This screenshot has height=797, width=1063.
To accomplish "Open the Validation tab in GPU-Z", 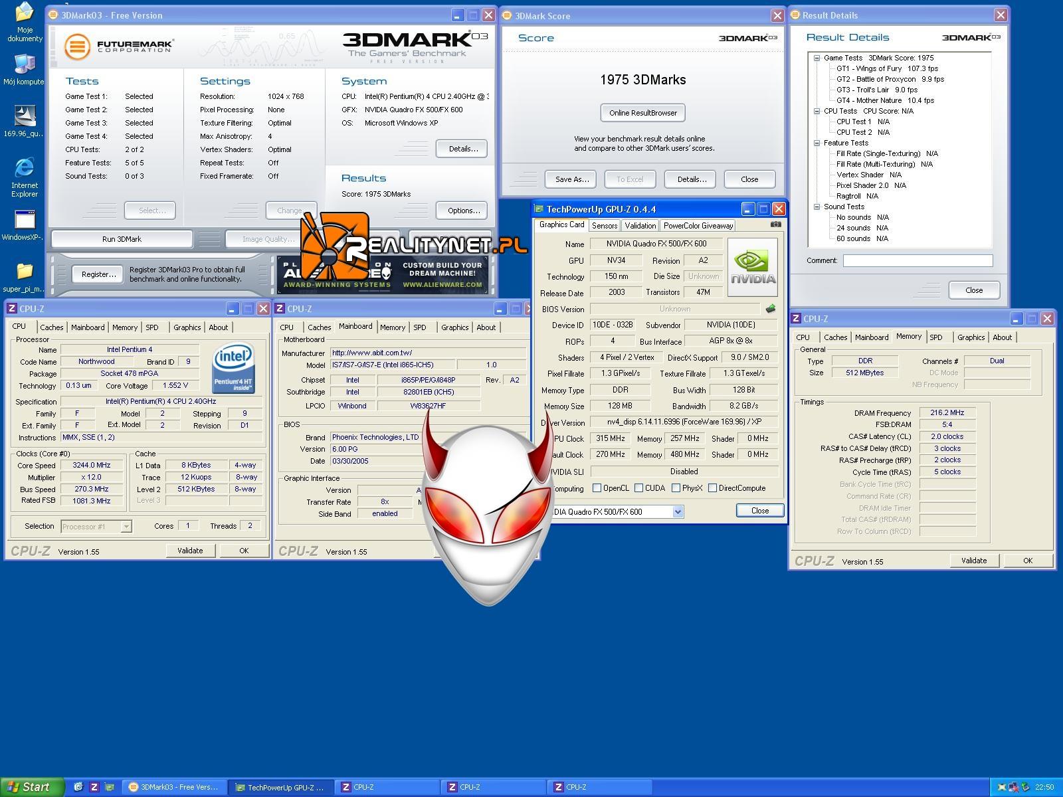I will [x=640, y=226].
